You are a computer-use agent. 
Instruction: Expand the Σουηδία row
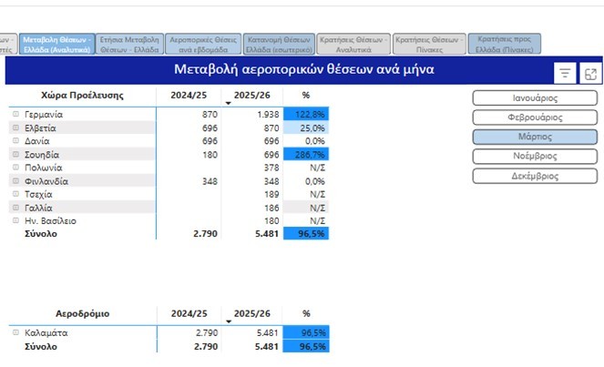(15, 155)
